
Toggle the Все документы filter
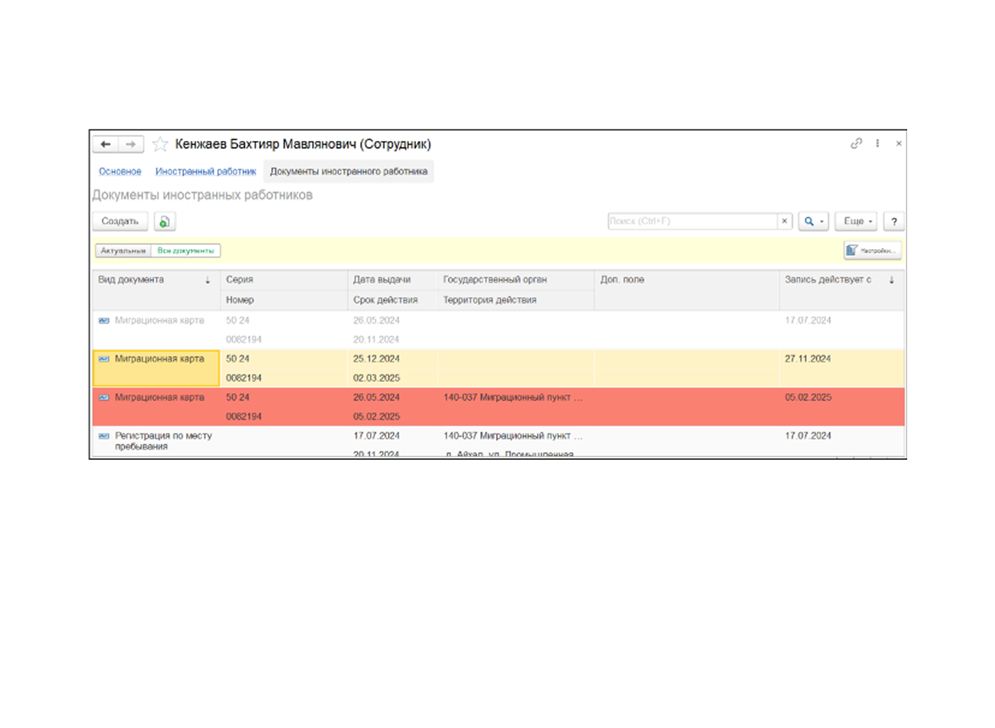(x=186, y=251)
